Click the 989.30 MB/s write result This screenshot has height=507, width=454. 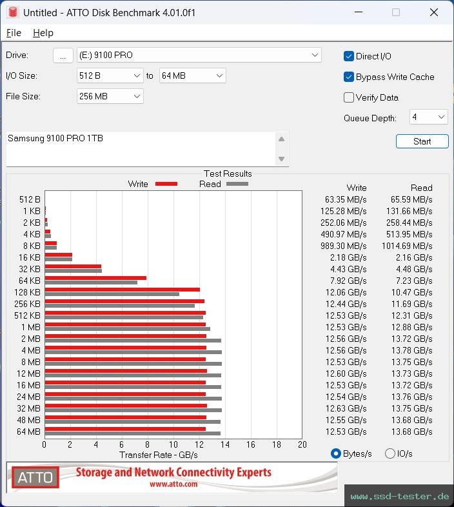(x=344, y=246)
